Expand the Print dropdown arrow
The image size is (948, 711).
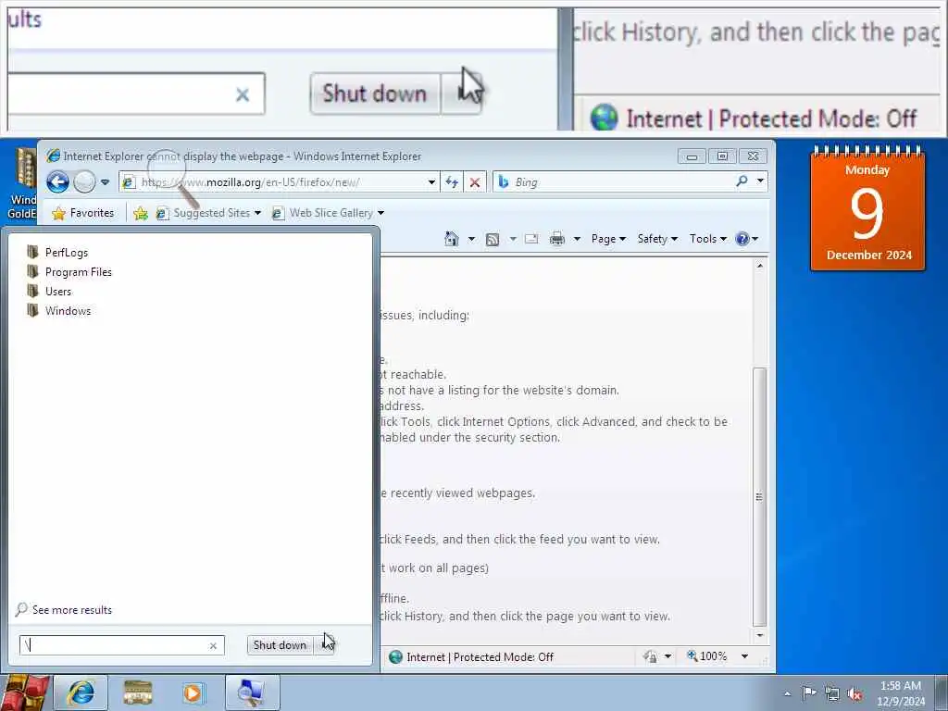click(x=577, y=239)
